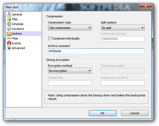The width and height of the screenshot is (159, 126).
Task: Open the Encryption method dropdown
Action: pos(70,71)
